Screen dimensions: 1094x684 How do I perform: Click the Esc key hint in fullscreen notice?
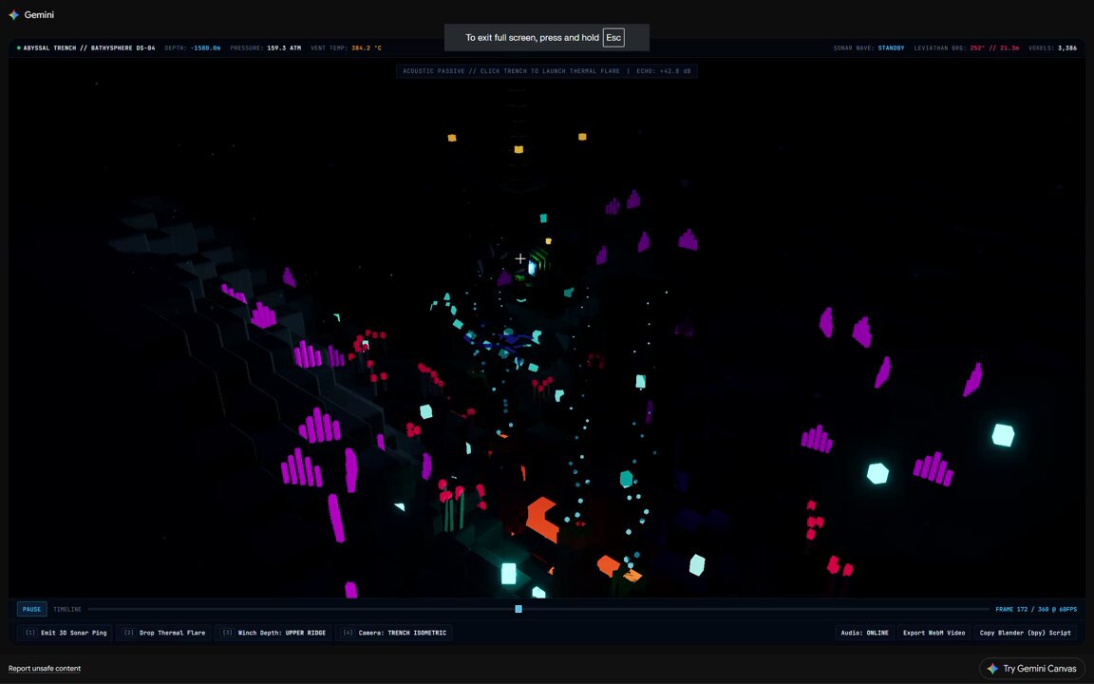click(613, 38)
